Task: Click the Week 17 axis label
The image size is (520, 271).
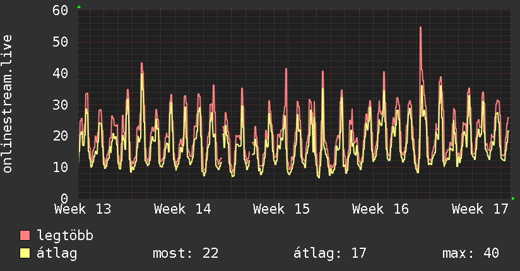Action: [x=480, y=209]
